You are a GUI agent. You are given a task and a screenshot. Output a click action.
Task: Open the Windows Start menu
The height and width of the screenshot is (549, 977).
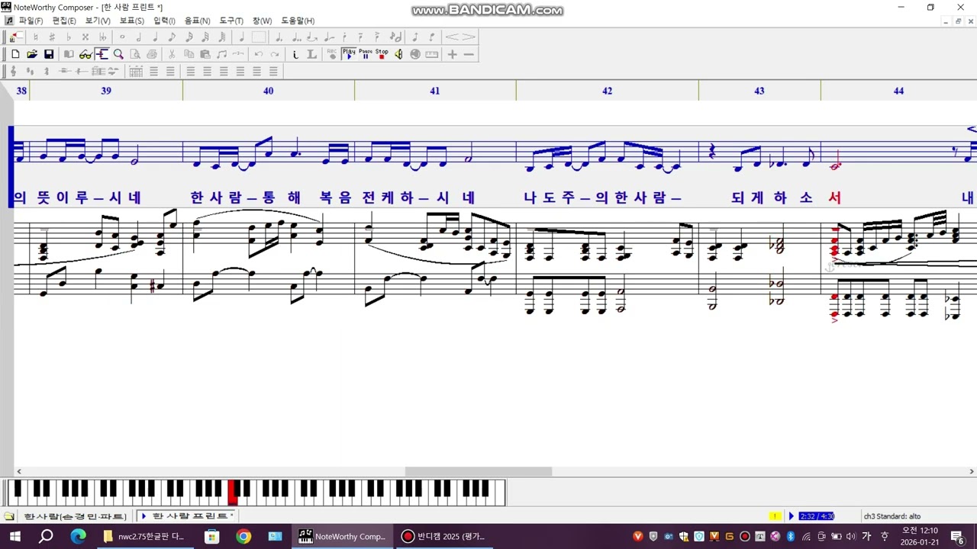15,536
